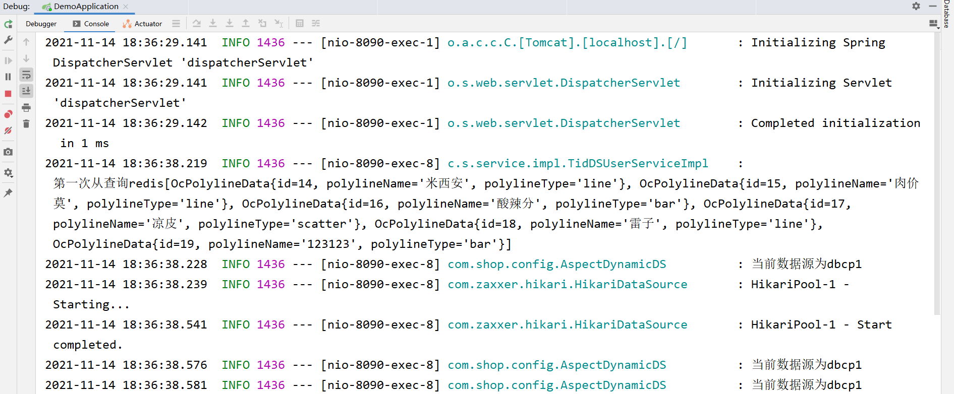The height and width of the screenshot is (394, 954).
Task: Click timestamp 2021-11-14 18:36:38.219
Action: (x=126, y=163)
